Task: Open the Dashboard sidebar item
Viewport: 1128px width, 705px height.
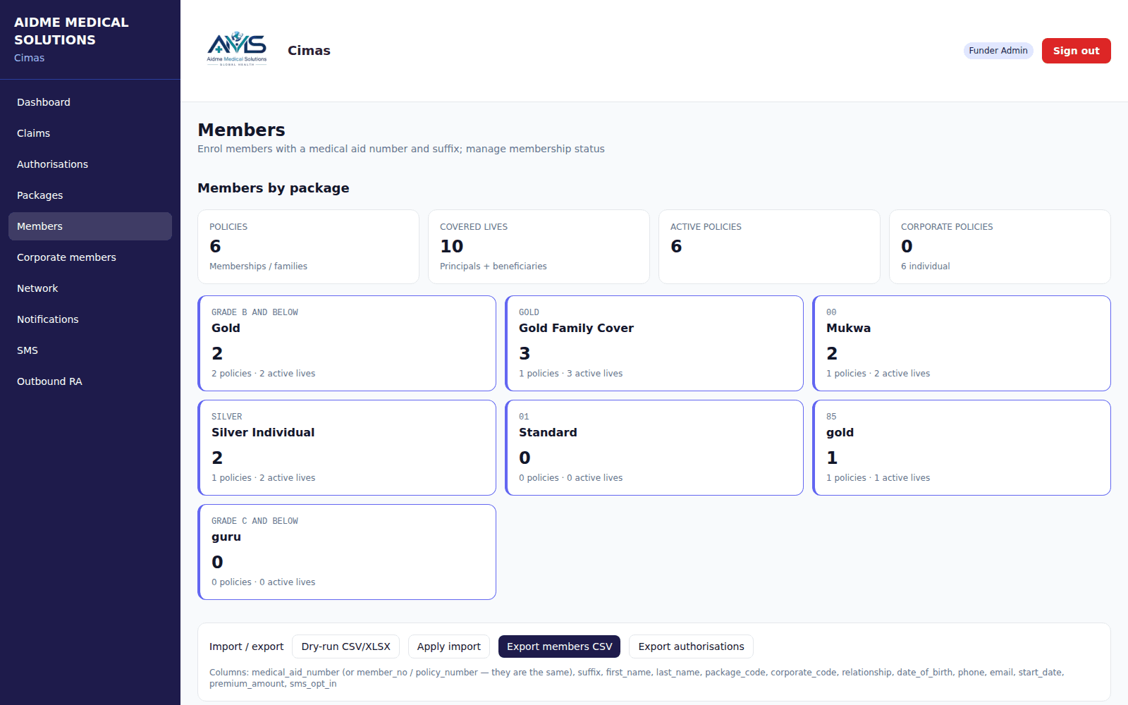Action: pyautogui.click(x=90, y=102)
